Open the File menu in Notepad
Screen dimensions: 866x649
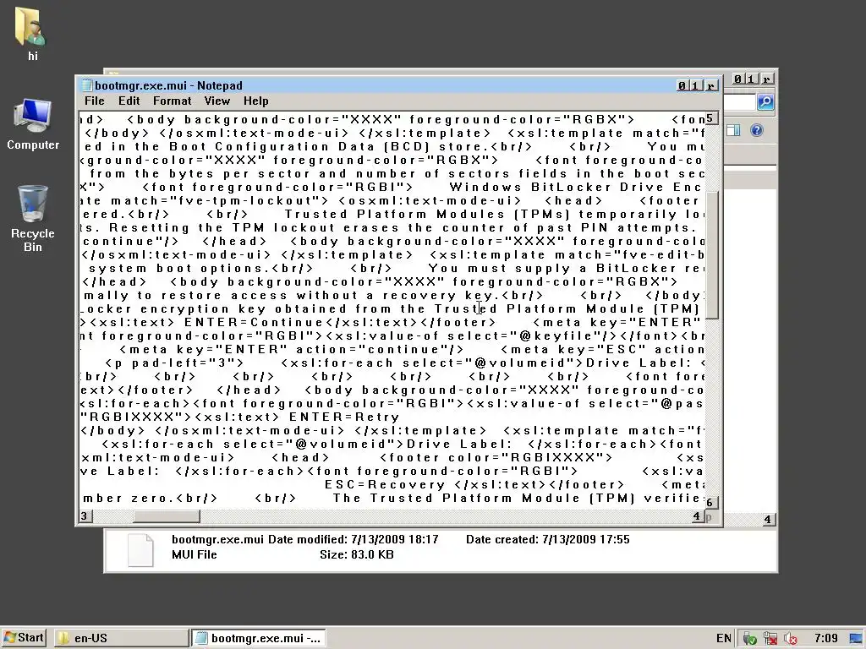[95, 101]
